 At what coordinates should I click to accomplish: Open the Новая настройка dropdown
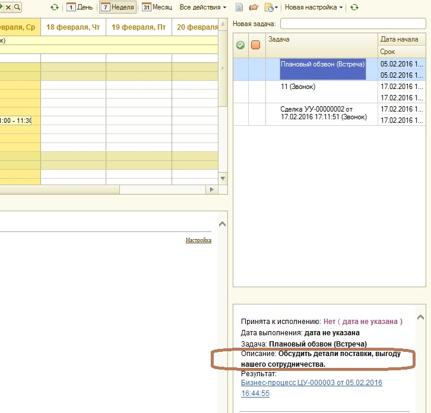point(313,7)
